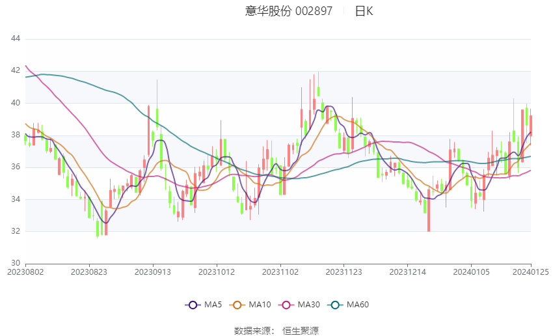Click the 30 price axis label
This screenshot has width=553, height=336.
pos(16,263)
